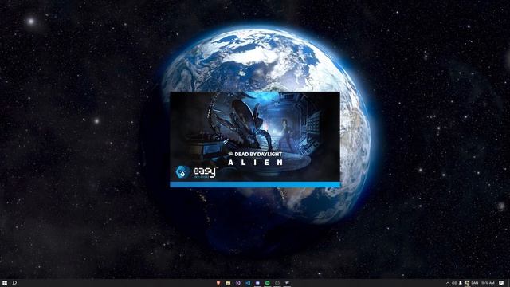
Task: Click the "ALIEN" text on the splash
Action: [255, 163]
